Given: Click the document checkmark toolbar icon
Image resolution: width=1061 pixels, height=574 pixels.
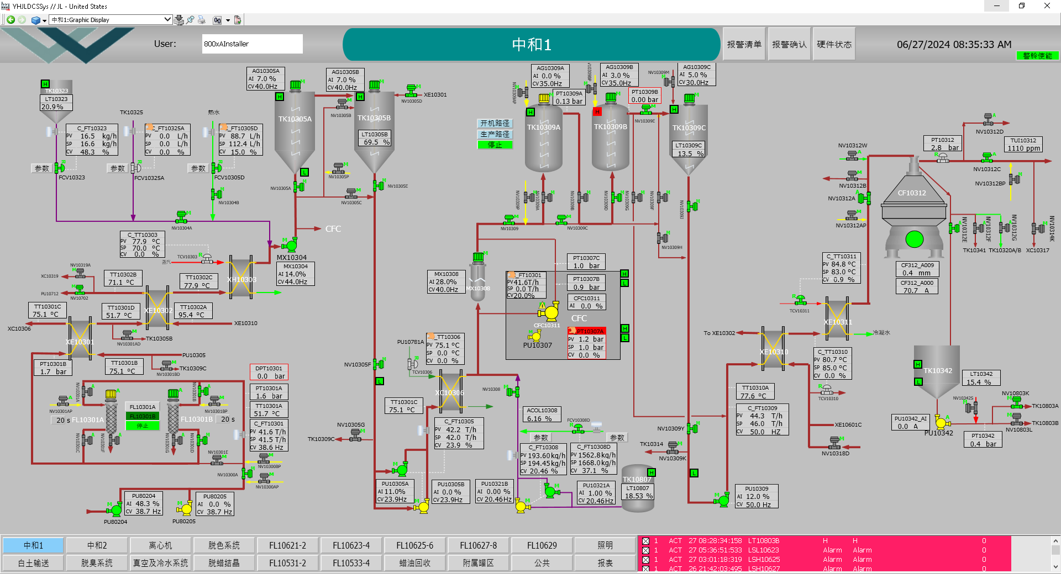Looking at the screenshot, I should [x=238, y=20].
